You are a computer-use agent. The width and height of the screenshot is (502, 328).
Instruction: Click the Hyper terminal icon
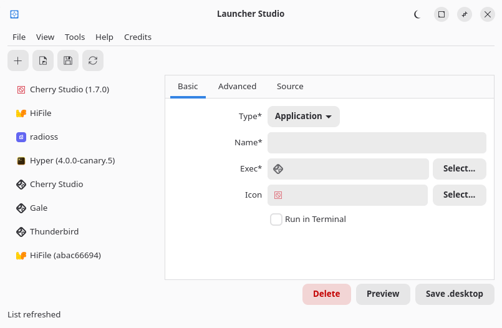point(21,161)
